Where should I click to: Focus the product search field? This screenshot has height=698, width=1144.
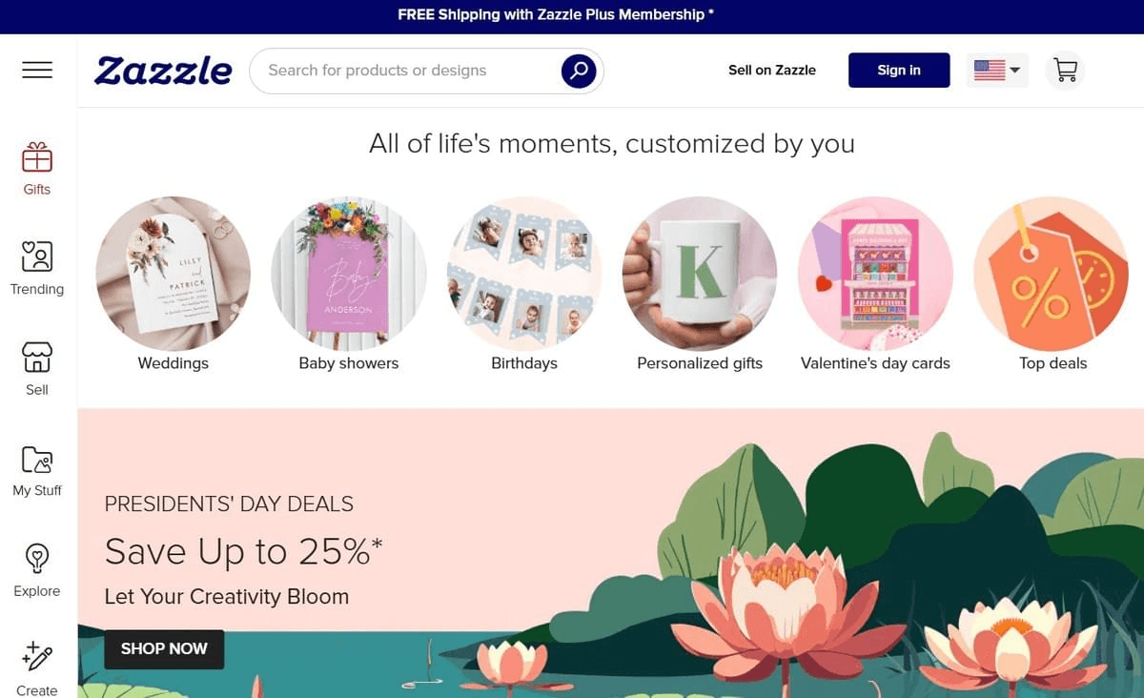pyautogui.click(x=410, y=71)
